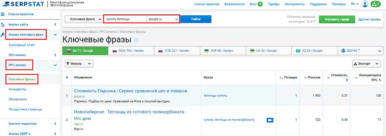Click the blog notification badge 5
Screen dimensions: 386x136
pos(260,4)
